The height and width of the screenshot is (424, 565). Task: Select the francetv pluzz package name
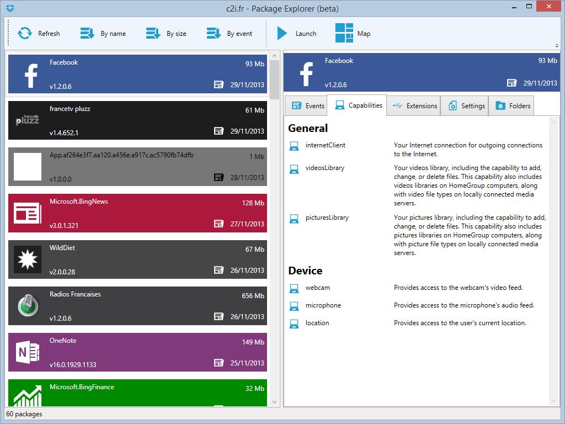point(70,109)
